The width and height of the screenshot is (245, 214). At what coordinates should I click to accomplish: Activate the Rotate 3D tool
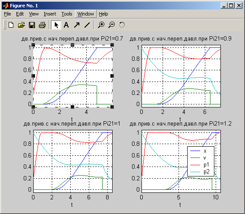122,25
